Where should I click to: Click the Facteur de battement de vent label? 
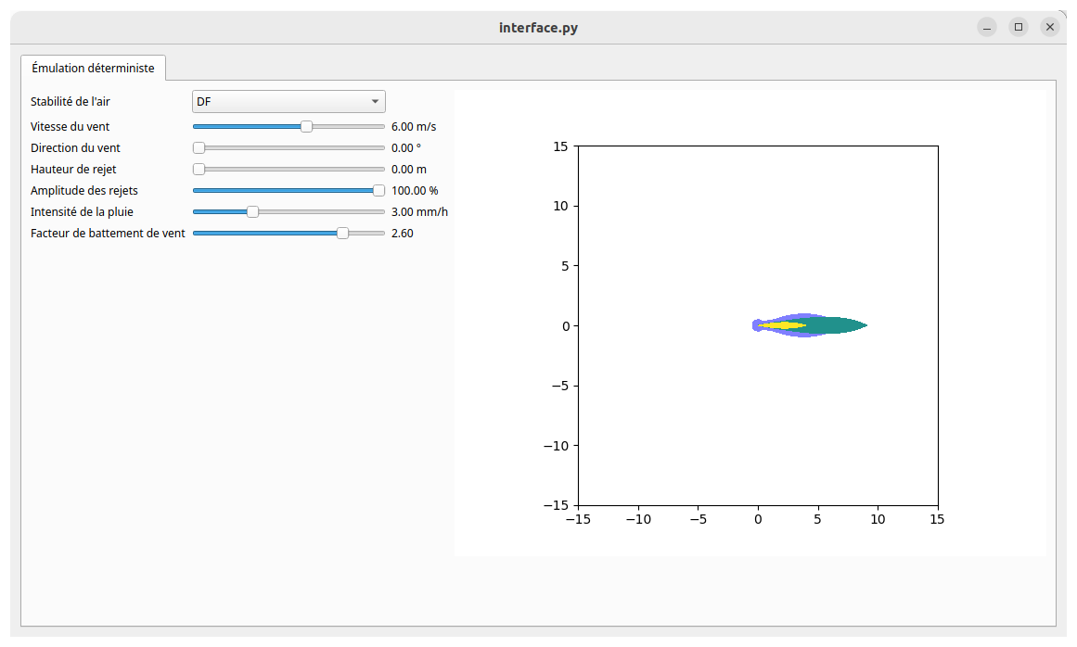(x=108, y=233)
